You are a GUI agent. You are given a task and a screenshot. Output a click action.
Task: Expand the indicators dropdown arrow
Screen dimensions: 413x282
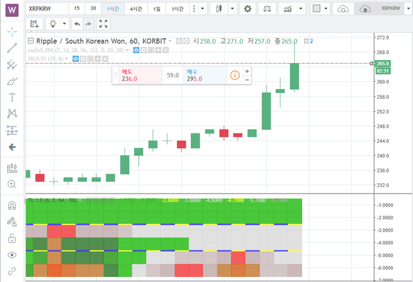pos(301,8)
